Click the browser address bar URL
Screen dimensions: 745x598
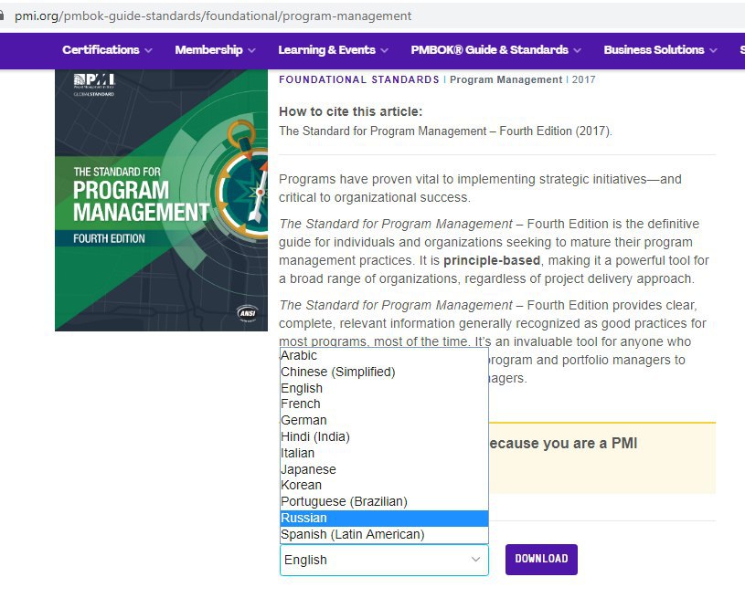point(213,16)
